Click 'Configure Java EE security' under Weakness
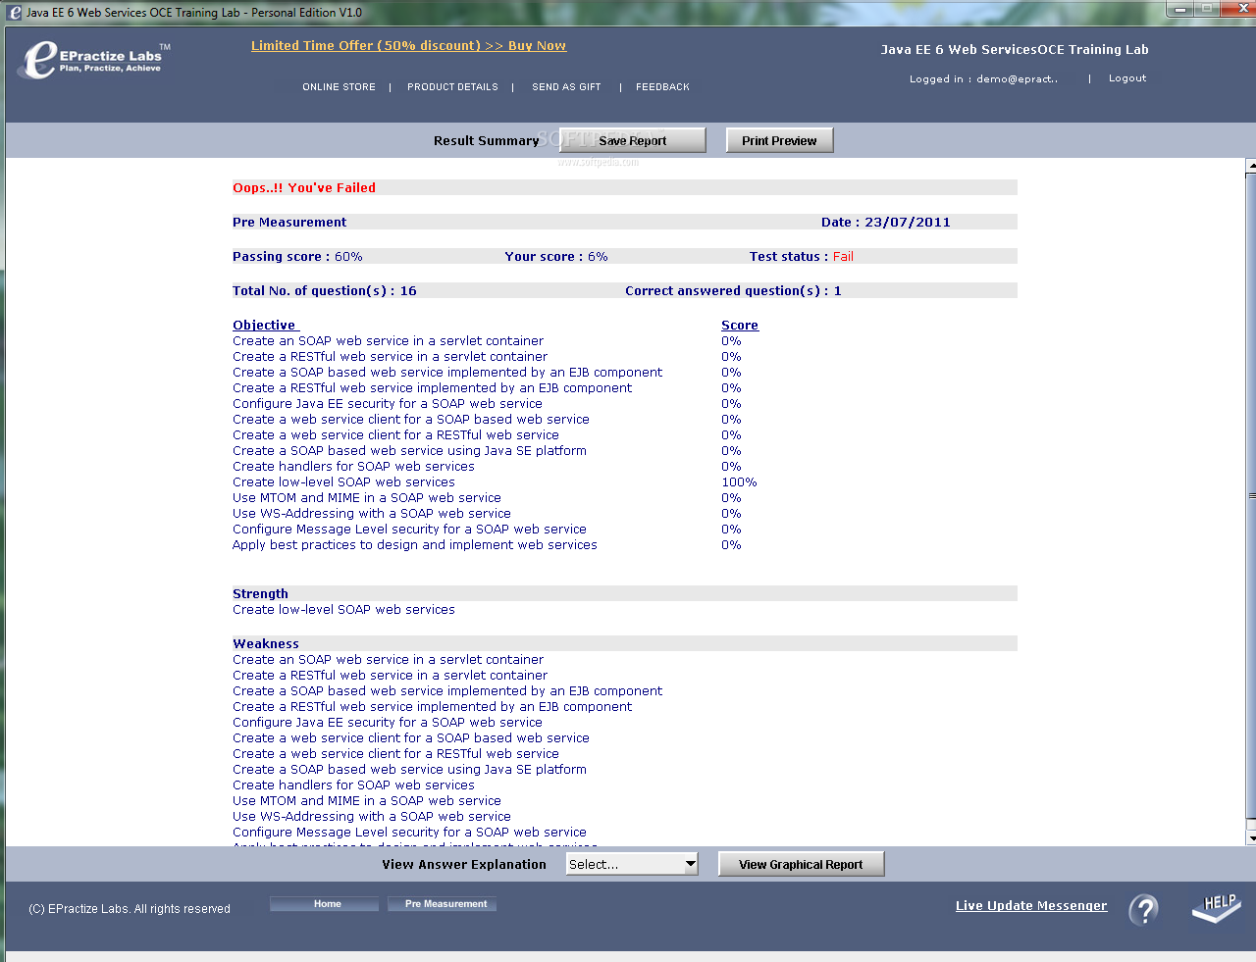Image resolution: width=1256 pixels, height=962 pixels. click(388, 723)
